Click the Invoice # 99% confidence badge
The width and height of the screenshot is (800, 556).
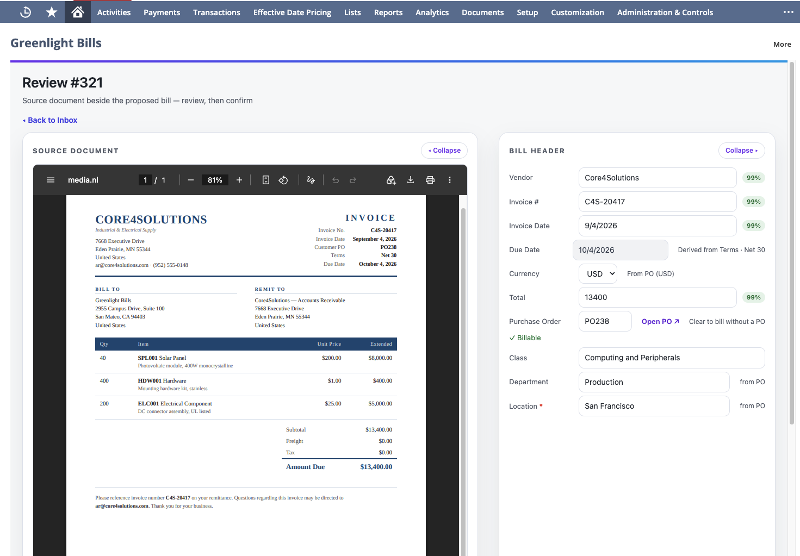pos(754,202)
